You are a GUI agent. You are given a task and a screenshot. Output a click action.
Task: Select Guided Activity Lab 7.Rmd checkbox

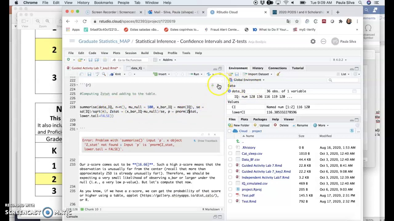point(230,165)
